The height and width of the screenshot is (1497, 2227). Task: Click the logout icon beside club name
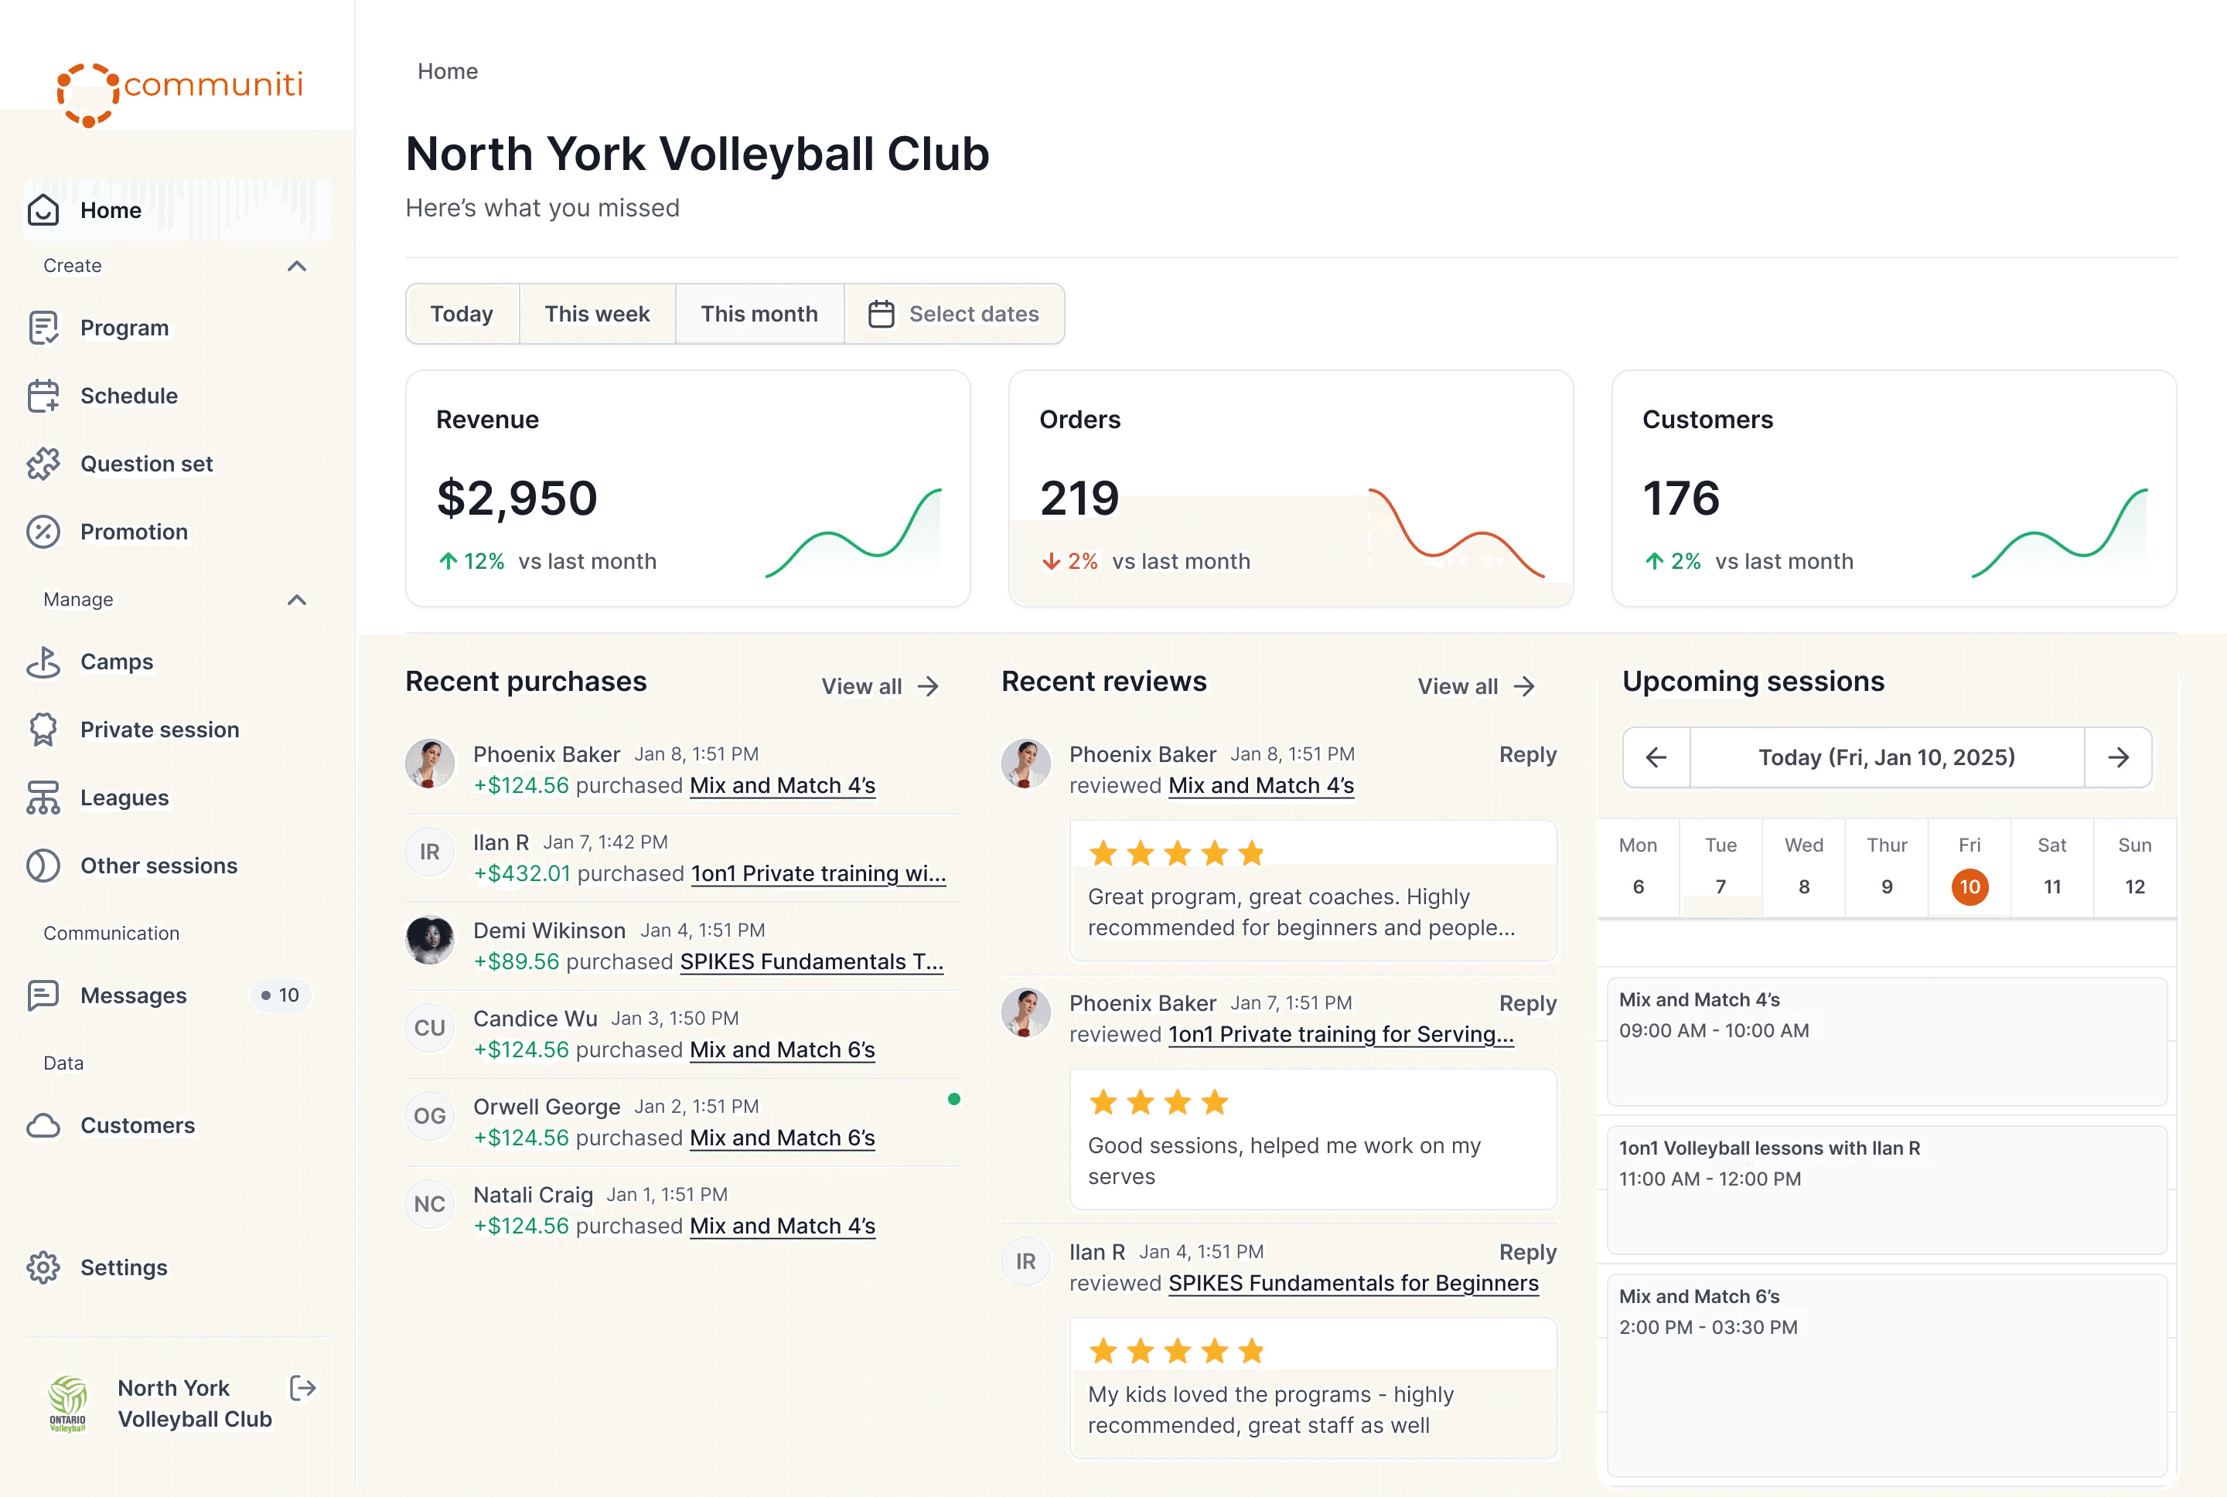pyautogui.click(x=302, y=1388)
